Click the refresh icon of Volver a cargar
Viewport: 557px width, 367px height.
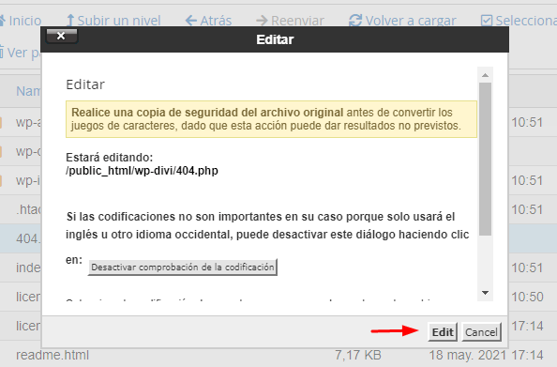coord(355,21)
